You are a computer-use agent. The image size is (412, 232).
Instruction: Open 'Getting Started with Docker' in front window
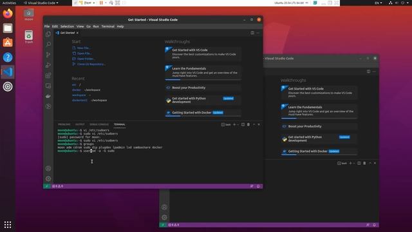pyautogui.click(x=203, y=113)
